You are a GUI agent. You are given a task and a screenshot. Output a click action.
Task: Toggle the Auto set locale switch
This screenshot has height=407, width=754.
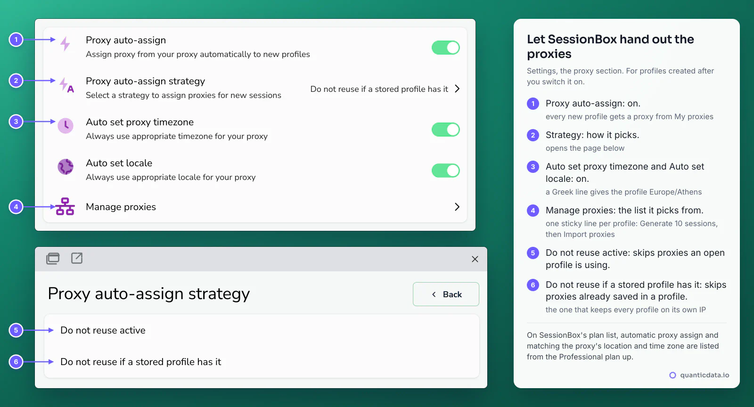pos(446,171)
